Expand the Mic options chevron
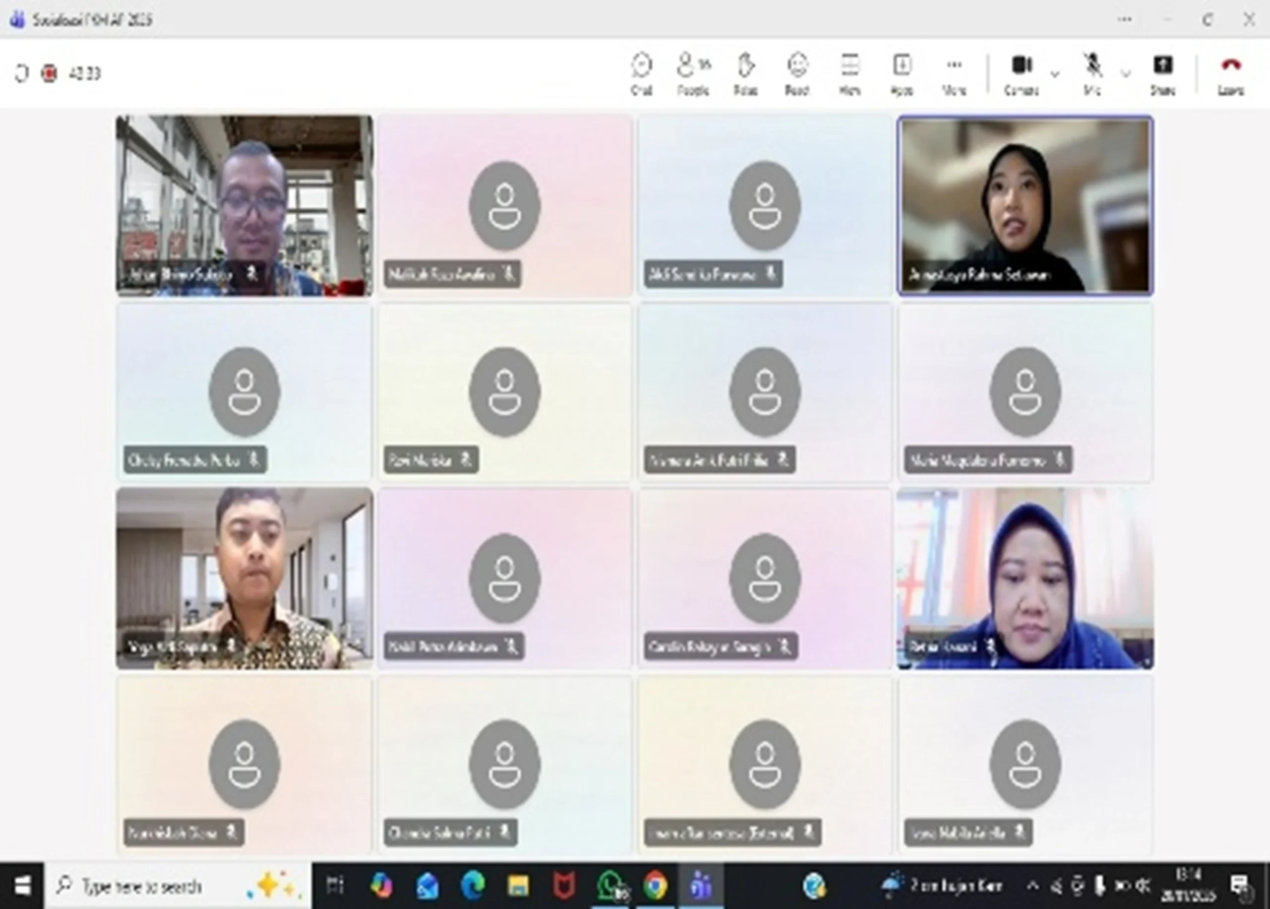Screen dimensions: 1270x909 [x=1126, y=74]
